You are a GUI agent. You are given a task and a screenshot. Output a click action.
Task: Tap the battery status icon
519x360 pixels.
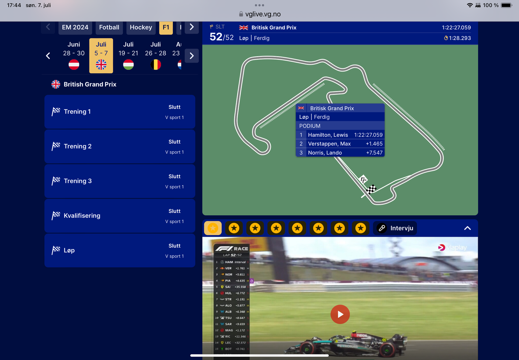click(506, 5)
